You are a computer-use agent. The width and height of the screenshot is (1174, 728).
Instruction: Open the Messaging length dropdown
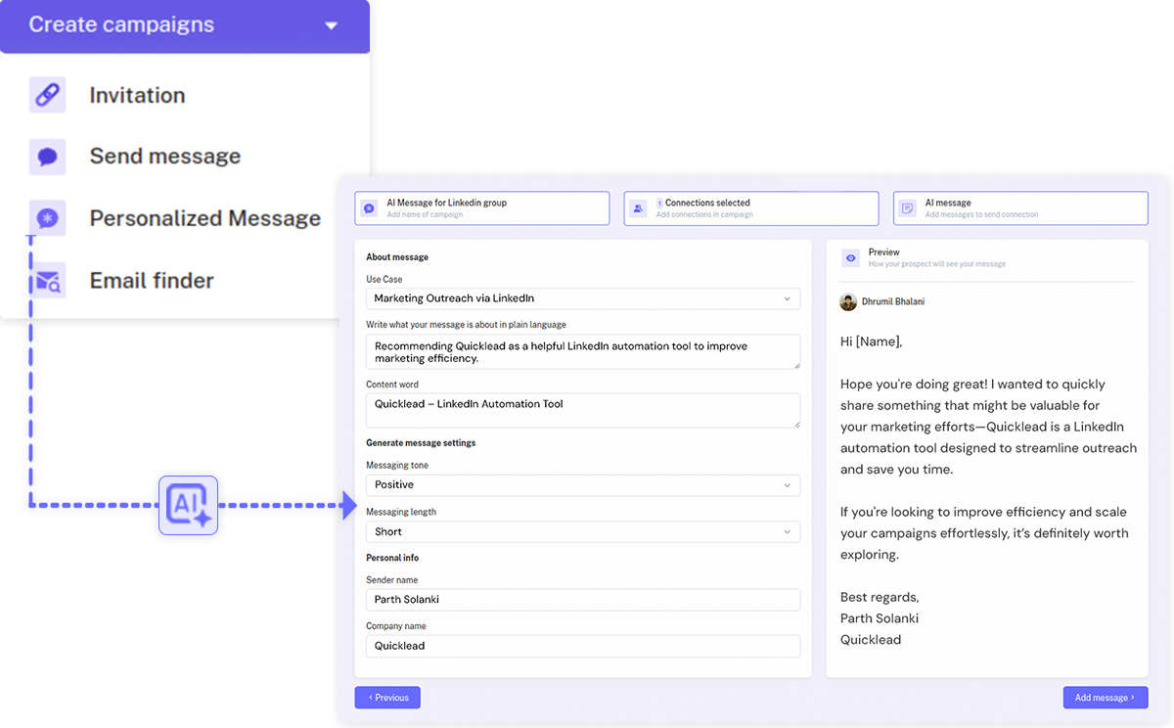click(x=583, y=532)
